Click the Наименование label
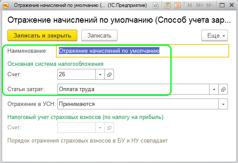238x163 pixels. (28, 51)
